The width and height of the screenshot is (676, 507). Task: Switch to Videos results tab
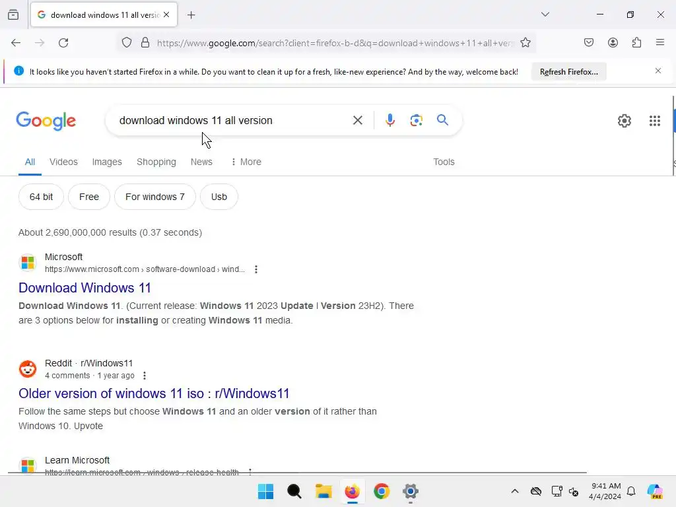tap(63, 162)
